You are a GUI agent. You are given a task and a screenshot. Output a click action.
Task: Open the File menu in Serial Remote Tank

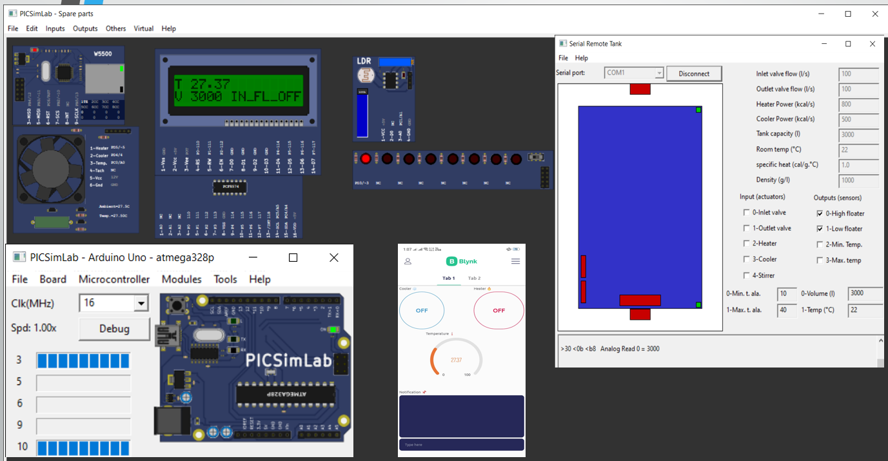[563, 58]
